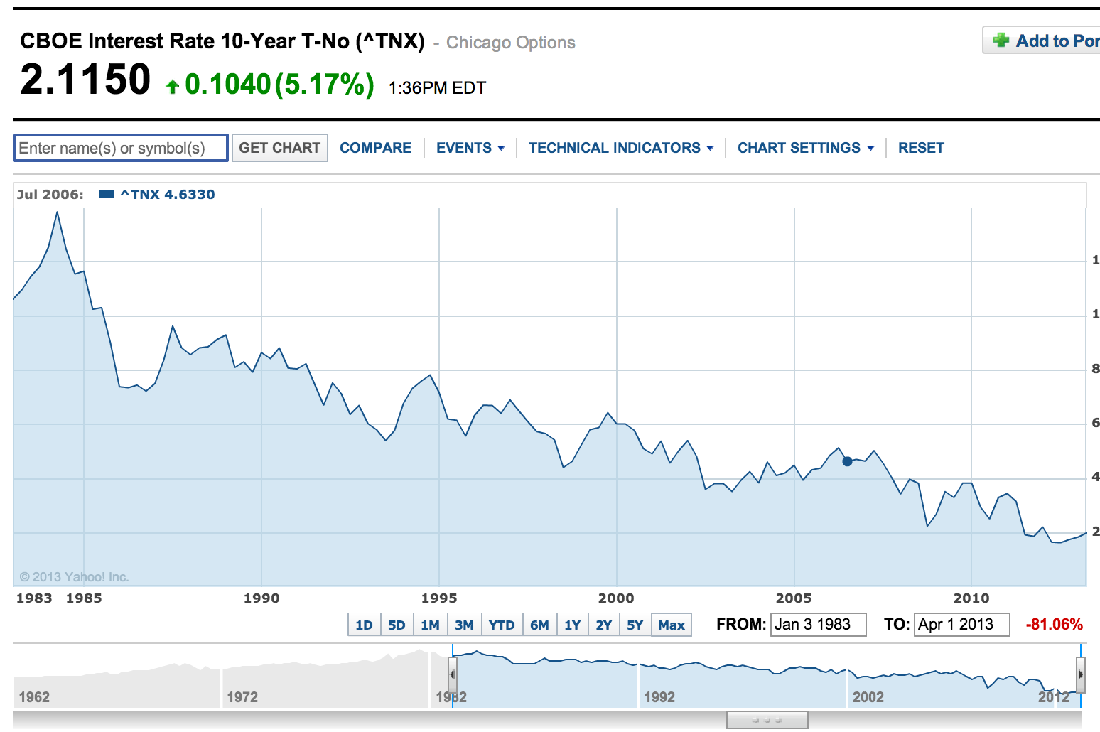1100x732 pixels.
Task: Click the 0.1040 (5.17%) change text
Action: coord(279,85)
